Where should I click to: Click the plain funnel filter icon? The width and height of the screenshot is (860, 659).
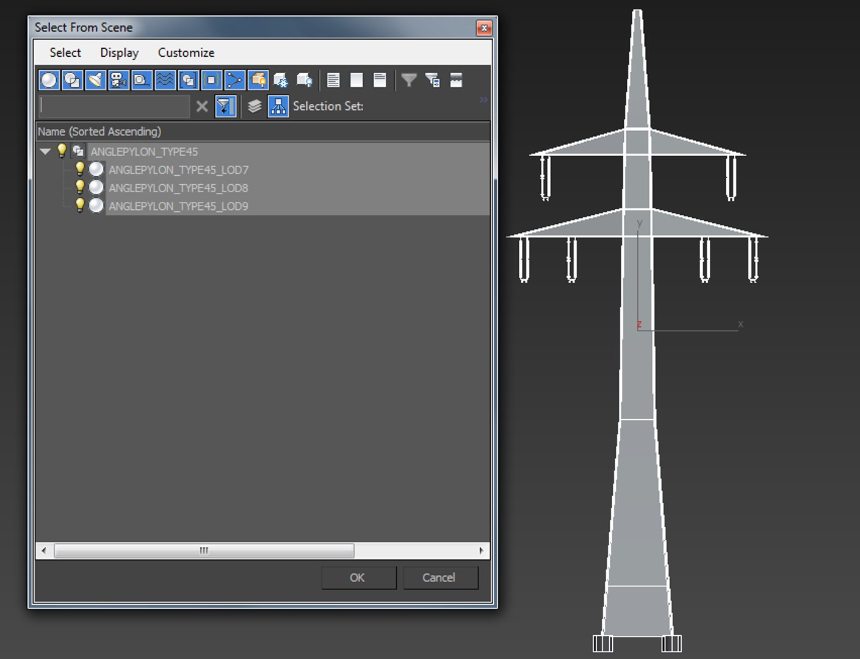point(409,80)
